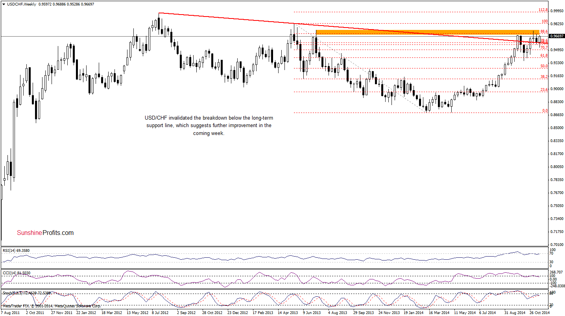Select the 0.71750 price axis label
This screenshot has height=316, width=565.
tap(557, 232)
